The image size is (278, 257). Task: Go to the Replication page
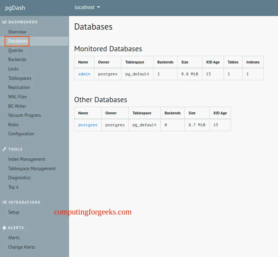[x=19, y=88]
